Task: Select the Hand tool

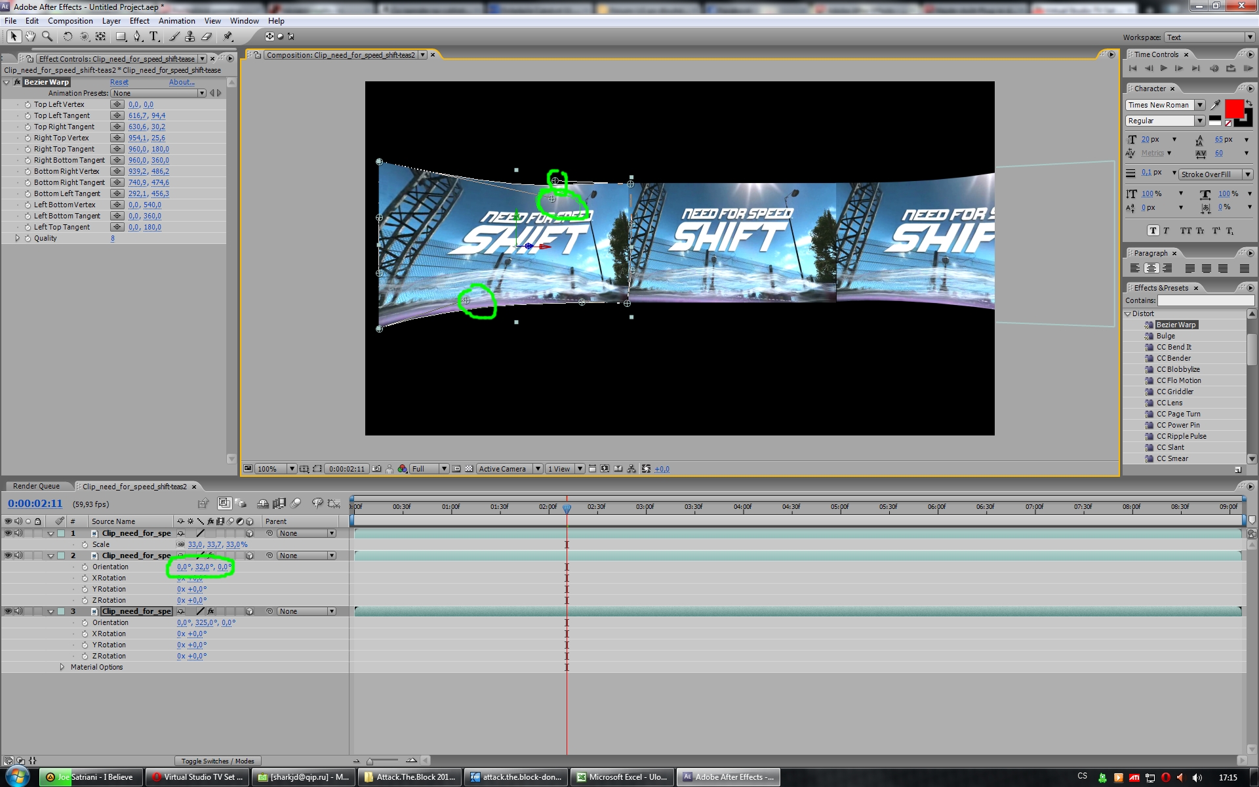Action: (x=30, y=37)
